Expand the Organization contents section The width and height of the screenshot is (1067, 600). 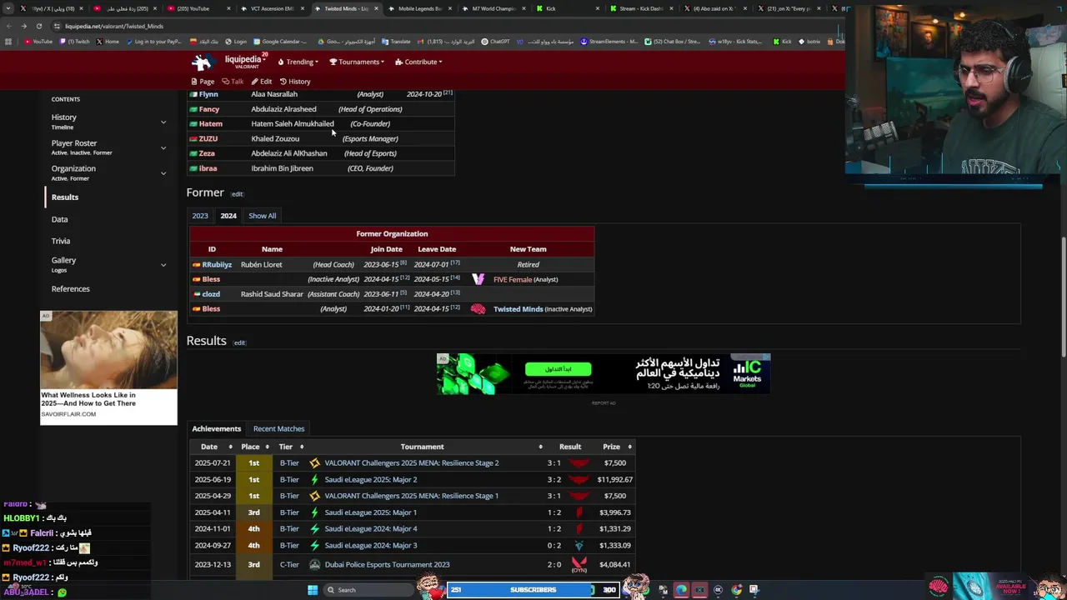tap(163, 173)
